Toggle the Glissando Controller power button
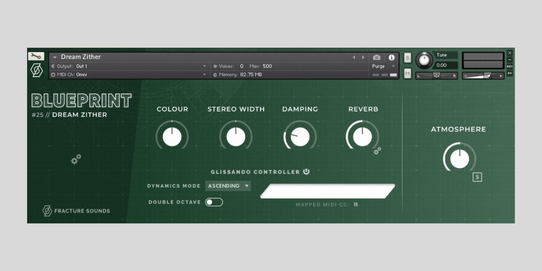The image size is (542, 271). 306,172
